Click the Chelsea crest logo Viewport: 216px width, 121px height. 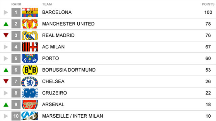click(30, 81)
